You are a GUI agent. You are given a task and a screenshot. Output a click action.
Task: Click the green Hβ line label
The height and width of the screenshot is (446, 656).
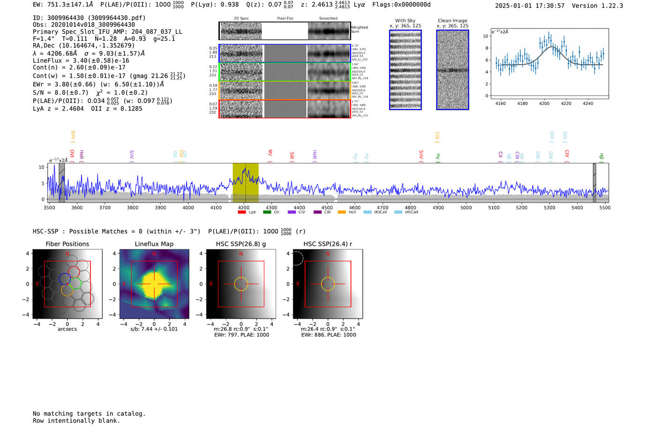point(602,158)
